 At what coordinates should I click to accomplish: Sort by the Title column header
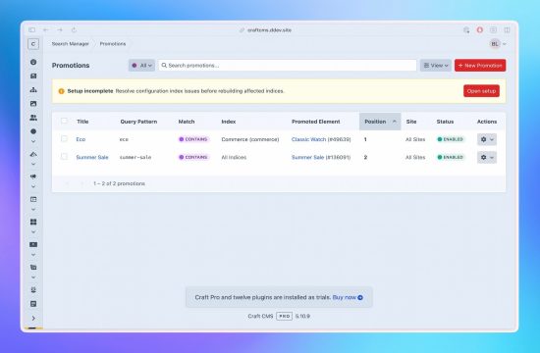click(x=82, y=122)
